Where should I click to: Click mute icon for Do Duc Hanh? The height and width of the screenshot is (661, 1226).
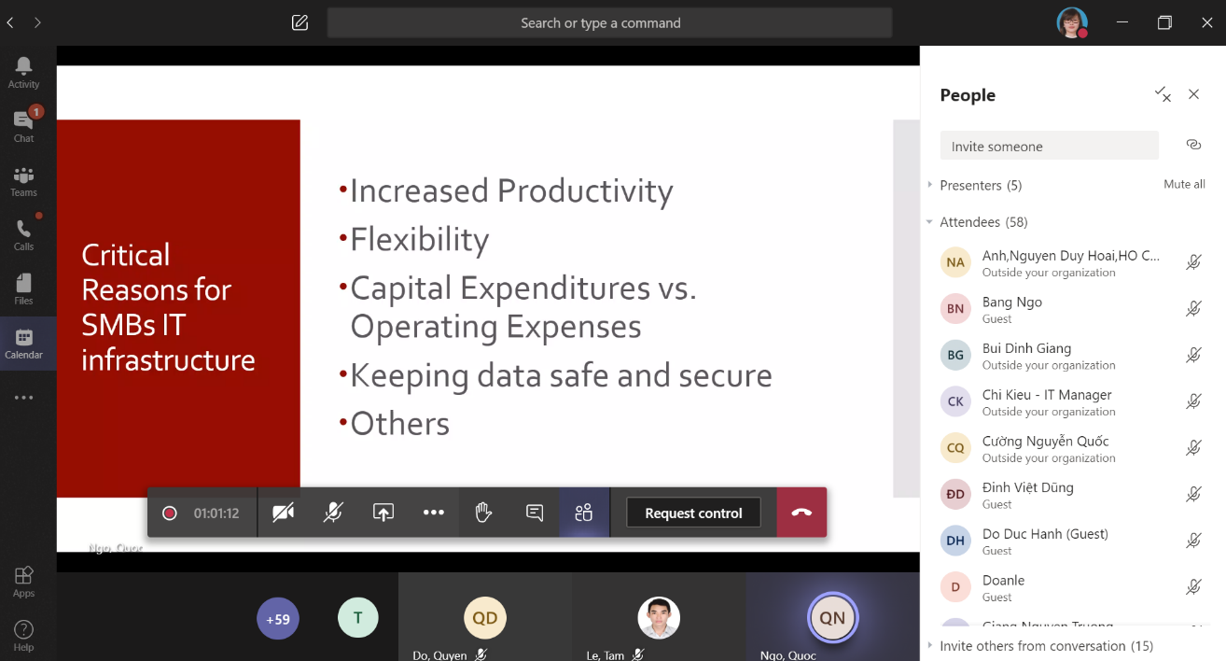(1193, 541)
